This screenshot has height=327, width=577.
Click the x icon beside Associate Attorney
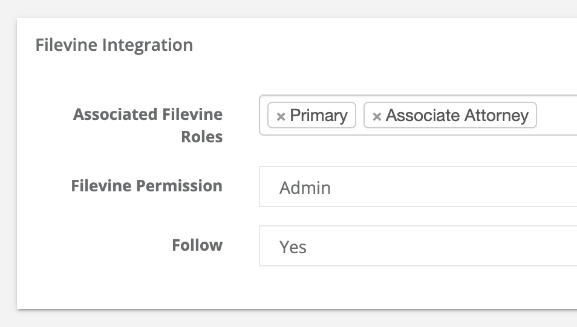(x=376, y=117)
